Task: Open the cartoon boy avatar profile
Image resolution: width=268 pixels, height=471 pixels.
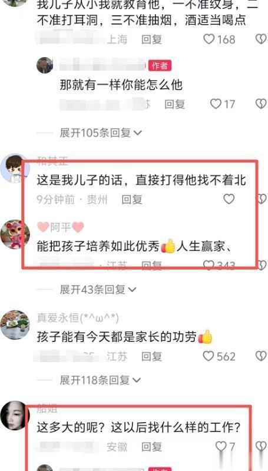Action: 15,168
